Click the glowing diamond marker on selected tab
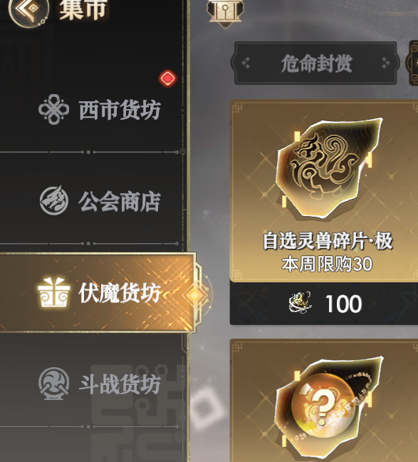 [194, 295]
